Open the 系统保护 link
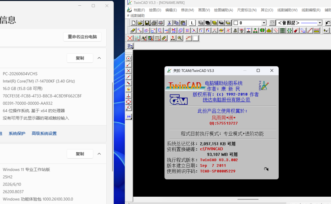 (17, 133)
